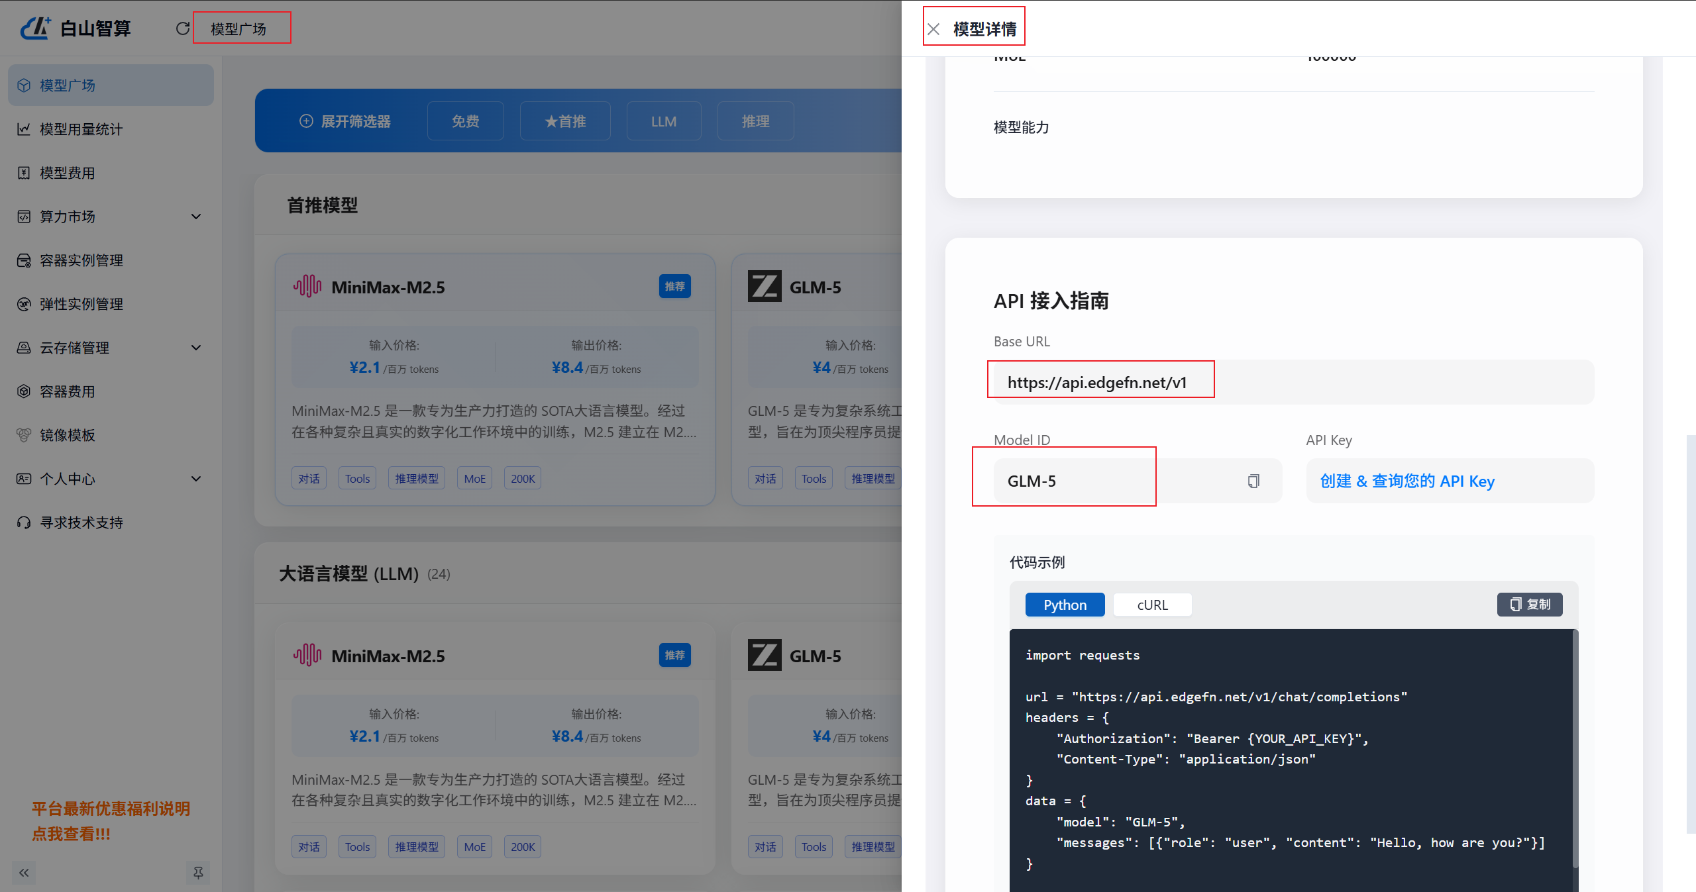
Task: Expand the 云存储管理 submenu chevron
Action: (196, 348)
